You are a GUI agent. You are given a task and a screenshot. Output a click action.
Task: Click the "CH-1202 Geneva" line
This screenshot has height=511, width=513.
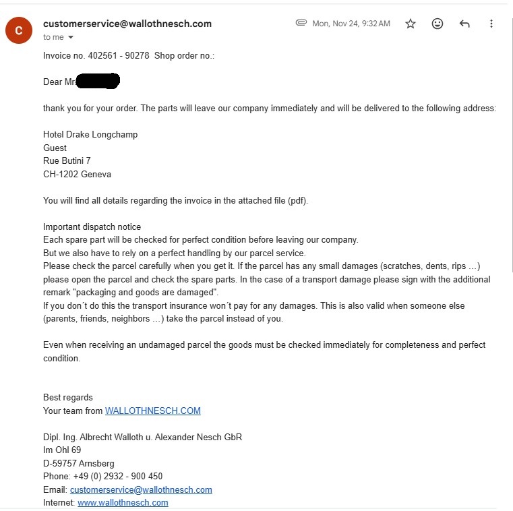[78, 174]
